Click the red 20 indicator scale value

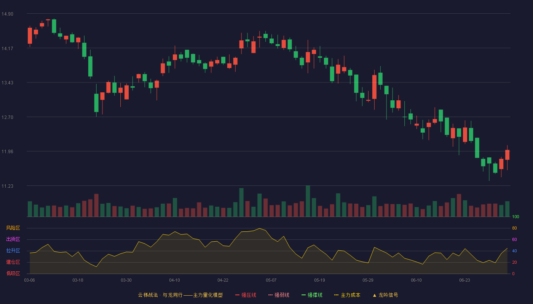(x=514, y=262)
